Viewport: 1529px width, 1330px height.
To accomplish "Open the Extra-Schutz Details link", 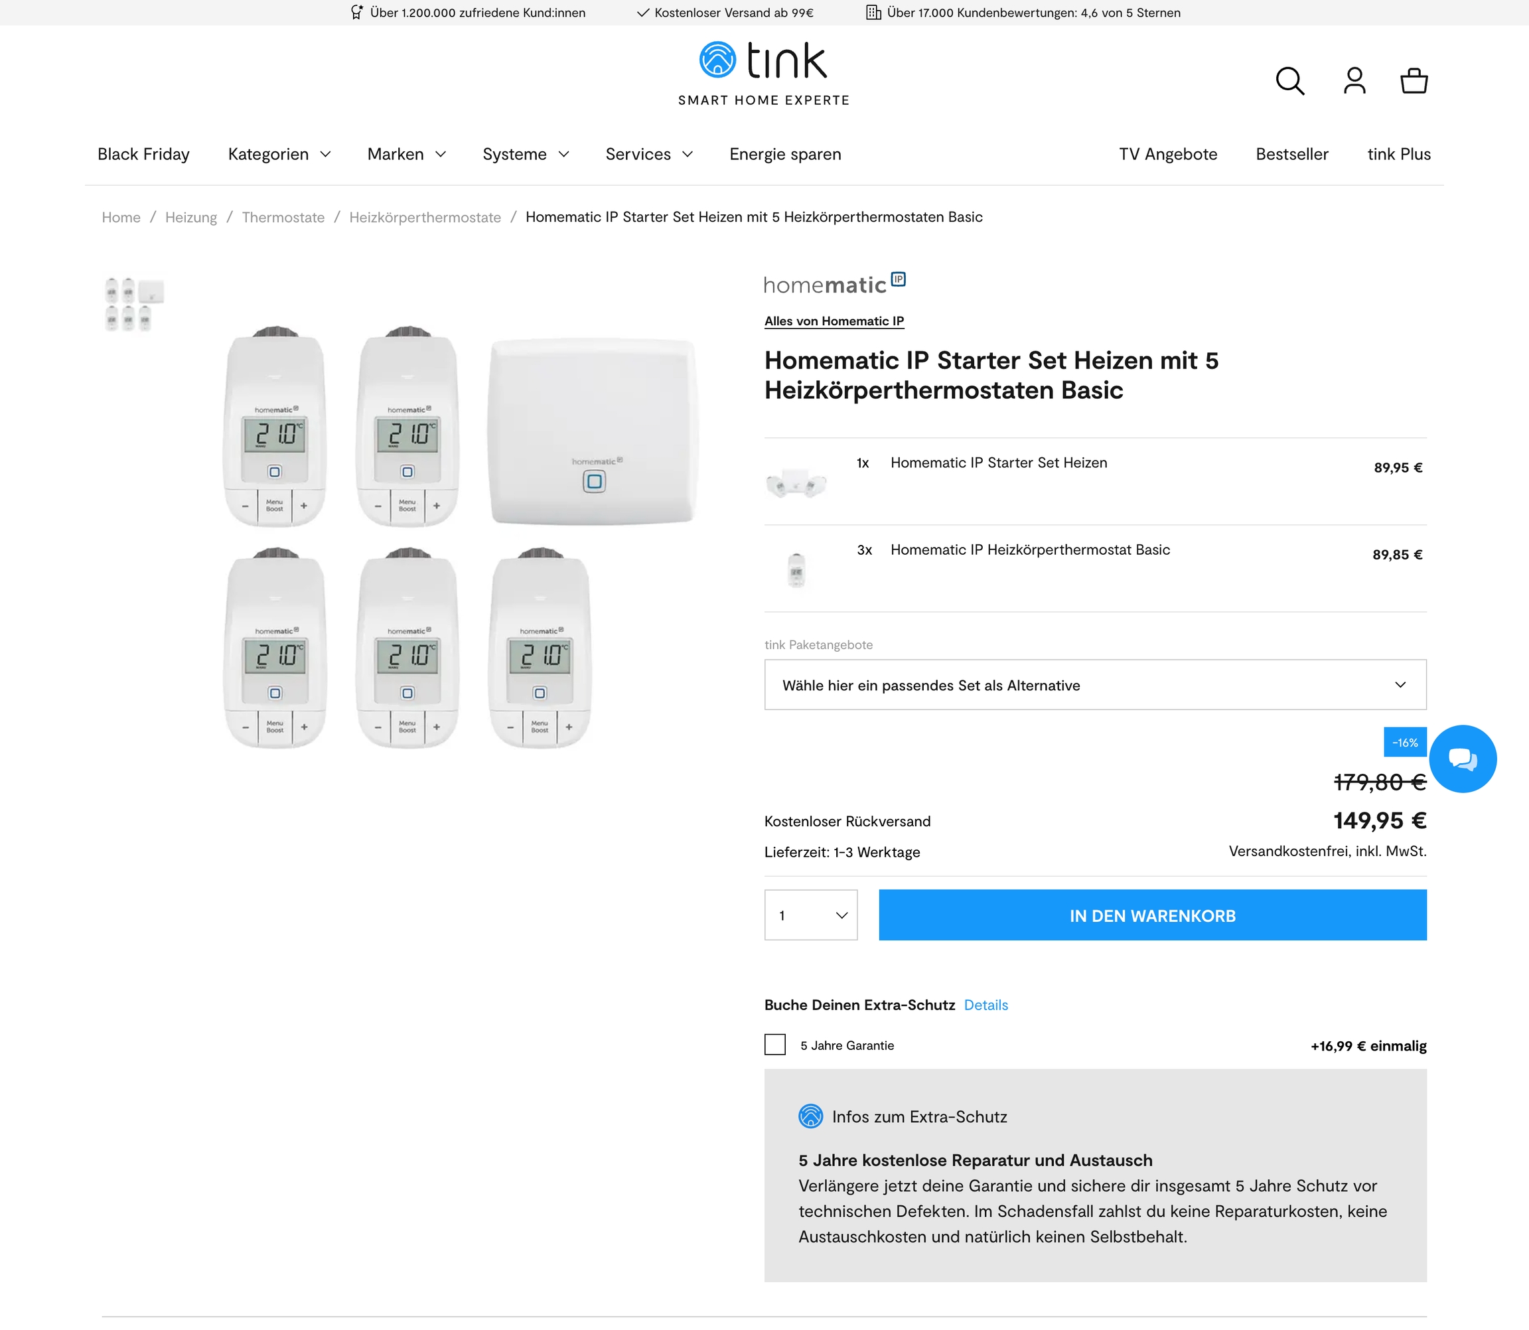I will [x=985, y=1005].
